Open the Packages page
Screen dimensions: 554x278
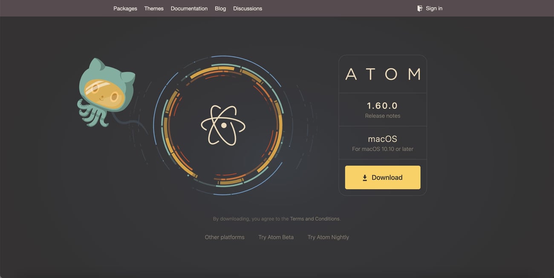125,8
